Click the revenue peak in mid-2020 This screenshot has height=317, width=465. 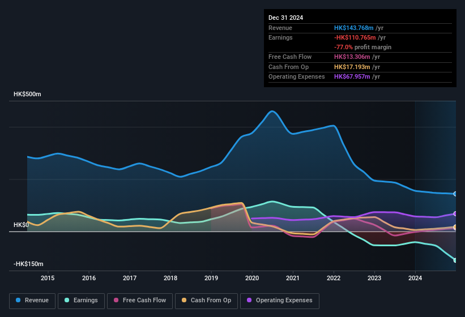click(x=272, y=112)
